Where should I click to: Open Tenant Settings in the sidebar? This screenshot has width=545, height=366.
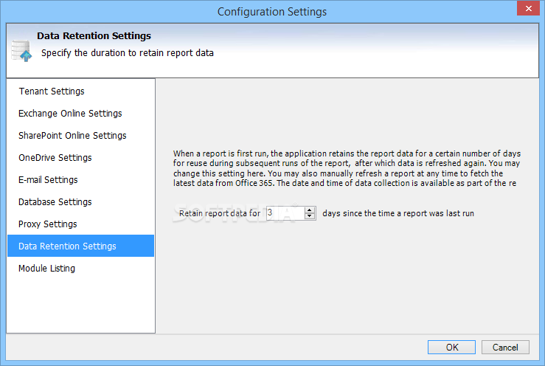(x=52, y=91)
